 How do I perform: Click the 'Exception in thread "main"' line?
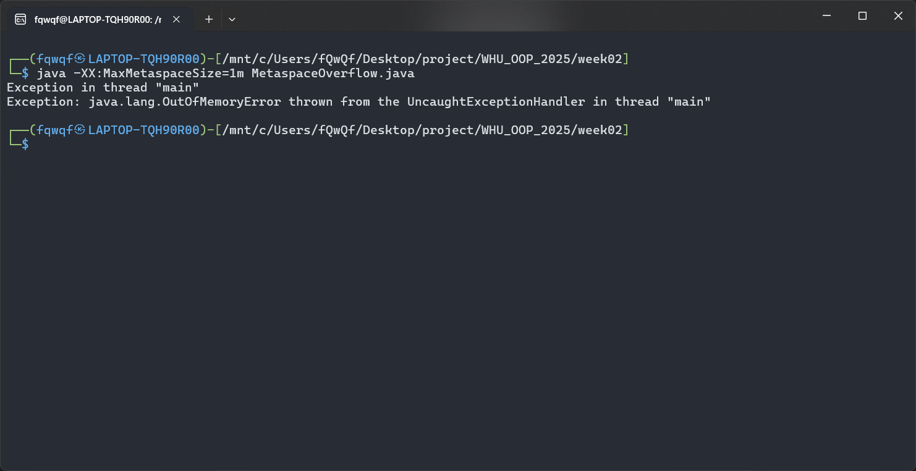[103, 88]
